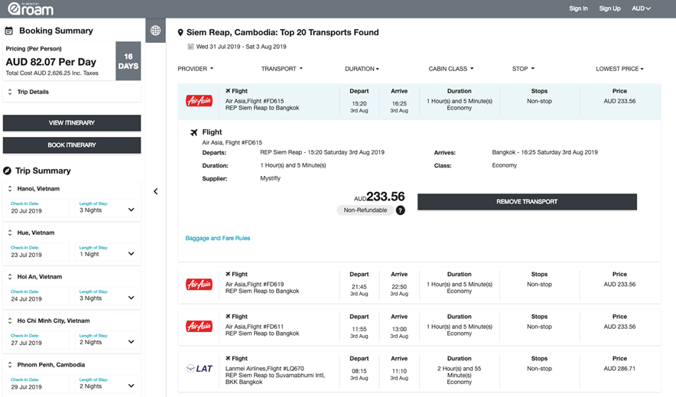The height and width of the screenshot is (397, 676).
Task: Click the 16 DAYS badge
Action: click(x=128, y=61)
